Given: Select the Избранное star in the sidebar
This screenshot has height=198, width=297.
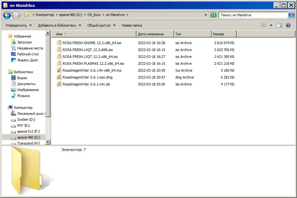Looking at the screenshot, I should [10, 36].
